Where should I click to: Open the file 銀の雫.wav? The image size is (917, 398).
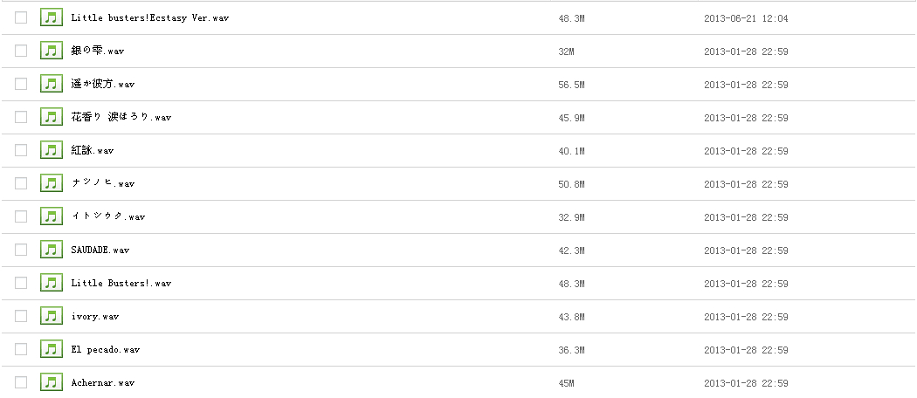[97, 51]
